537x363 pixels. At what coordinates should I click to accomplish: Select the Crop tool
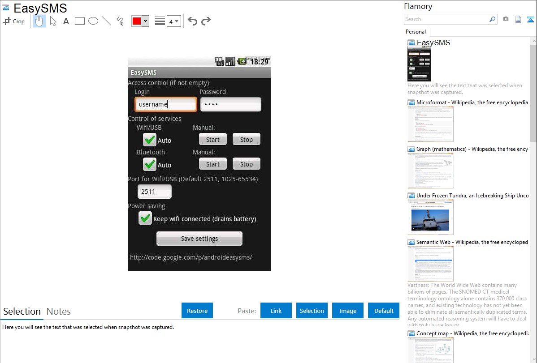[14, 21]
